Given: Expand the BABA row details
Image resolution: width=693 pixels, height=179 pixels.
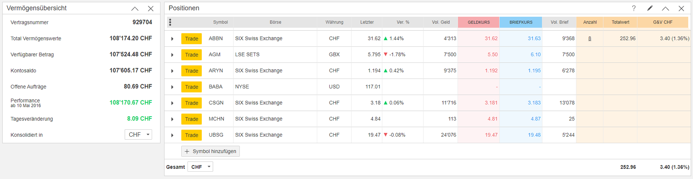Looking at the screenshot, I should [172, 87].
